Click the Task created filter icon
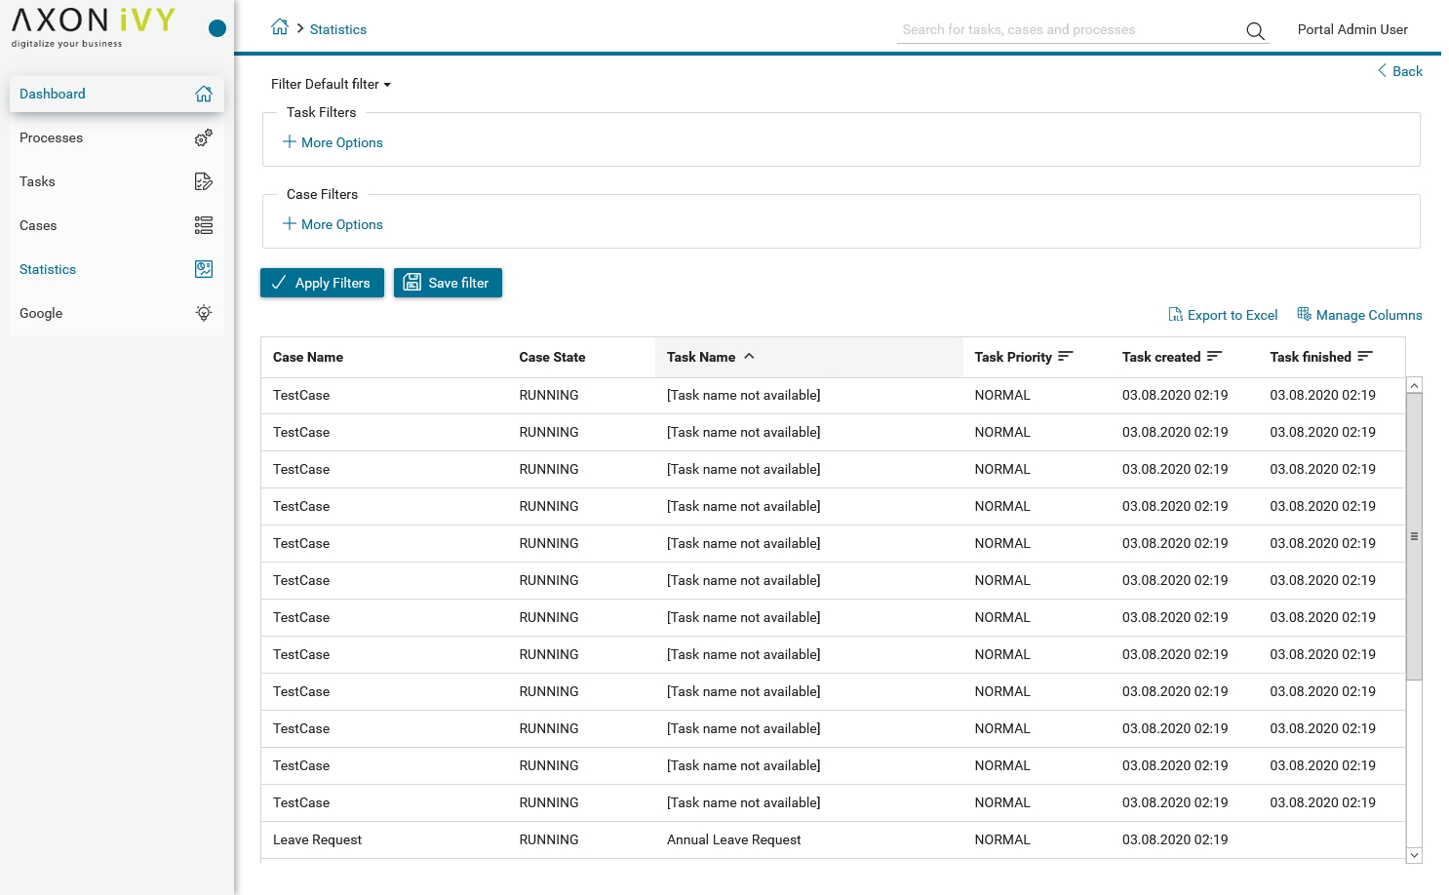 1214,356
